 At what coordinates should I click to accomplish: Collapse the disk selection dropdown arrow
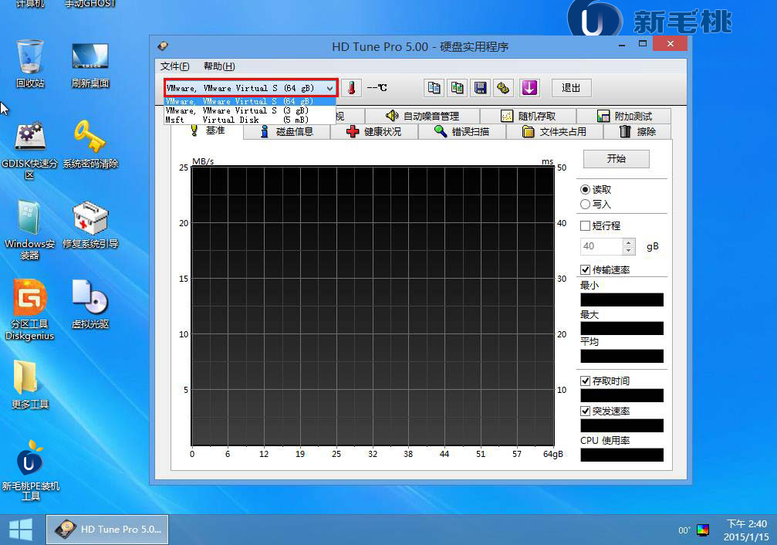pos(330,88)
